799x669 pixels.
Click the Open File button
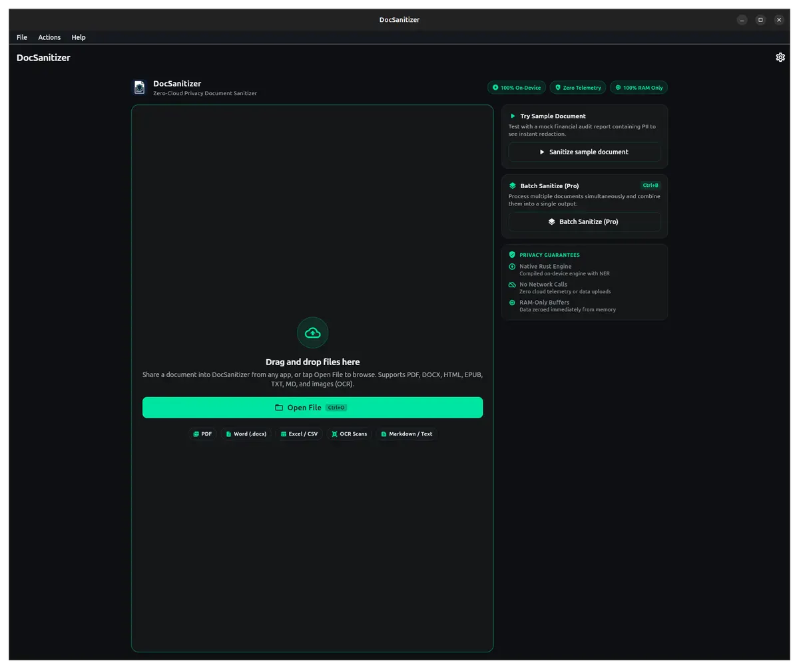(312, 408)
